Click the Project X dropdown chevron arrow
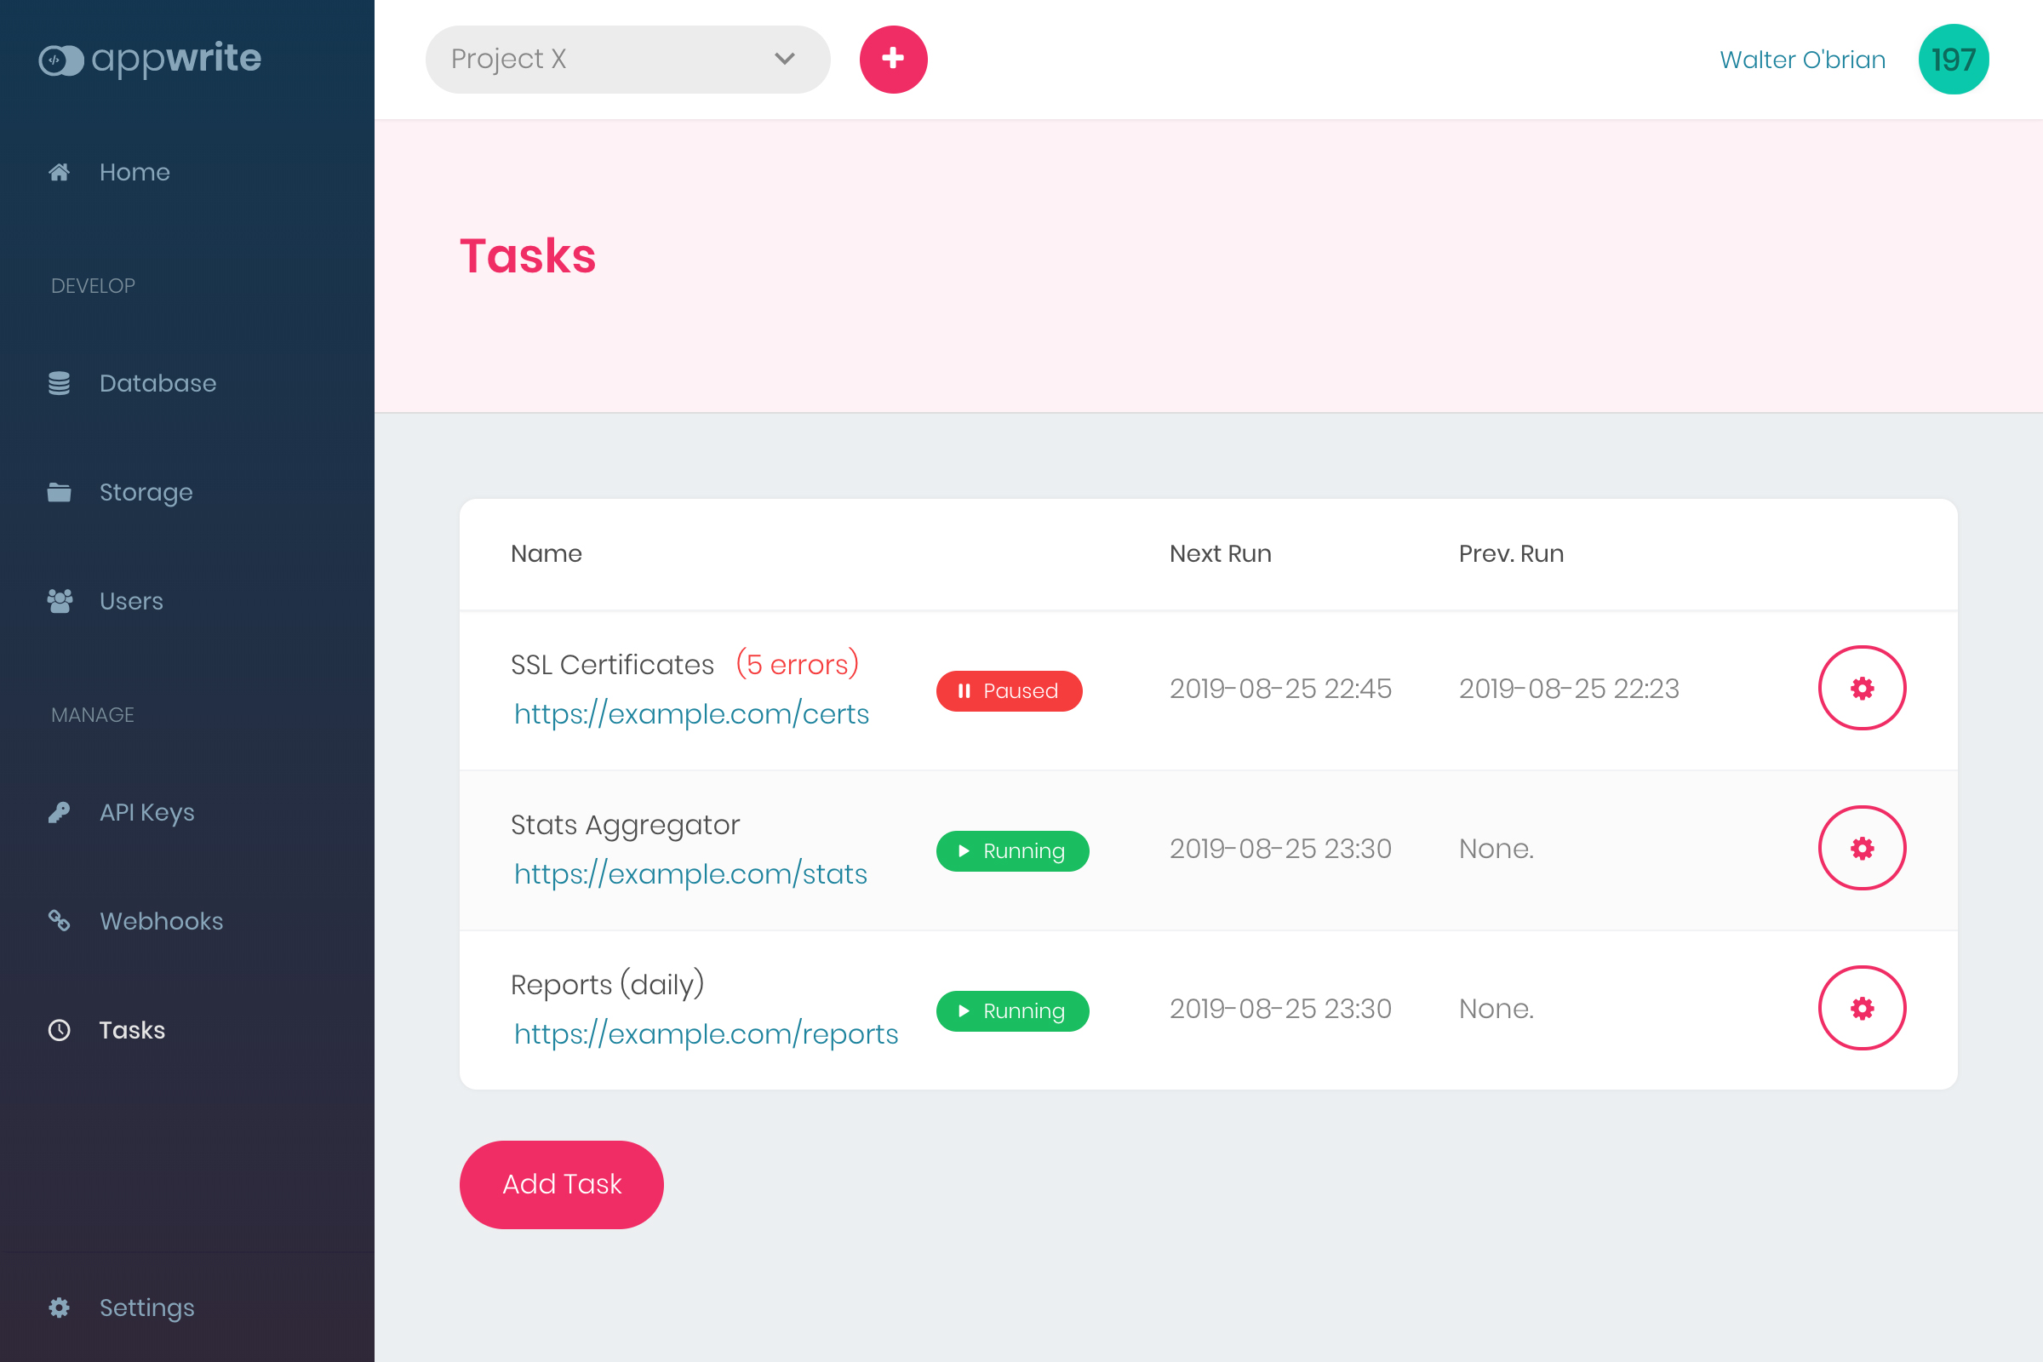This screenshot has width=2043, height=1362. coord(784,59)
